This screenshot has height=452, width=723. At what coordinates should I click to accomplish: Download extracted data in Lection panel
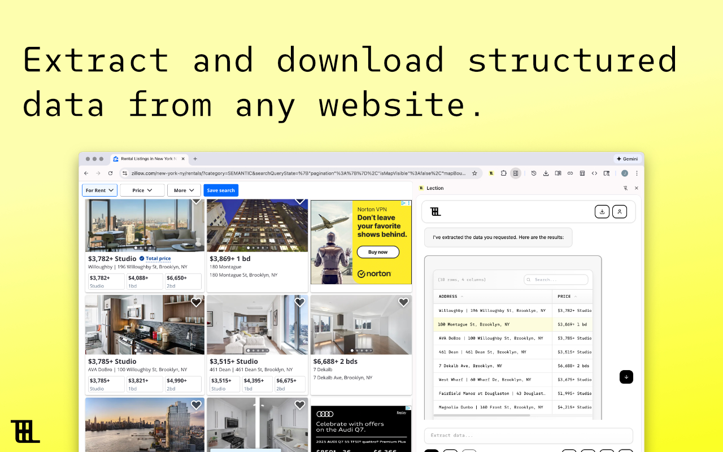click(x=602, y=211)
